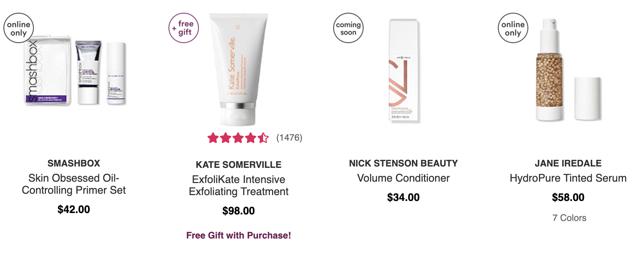Viewport: 636px width, 253px height.
Task: Click the Smashbox "online only" badge
Action: pos(19,28)
